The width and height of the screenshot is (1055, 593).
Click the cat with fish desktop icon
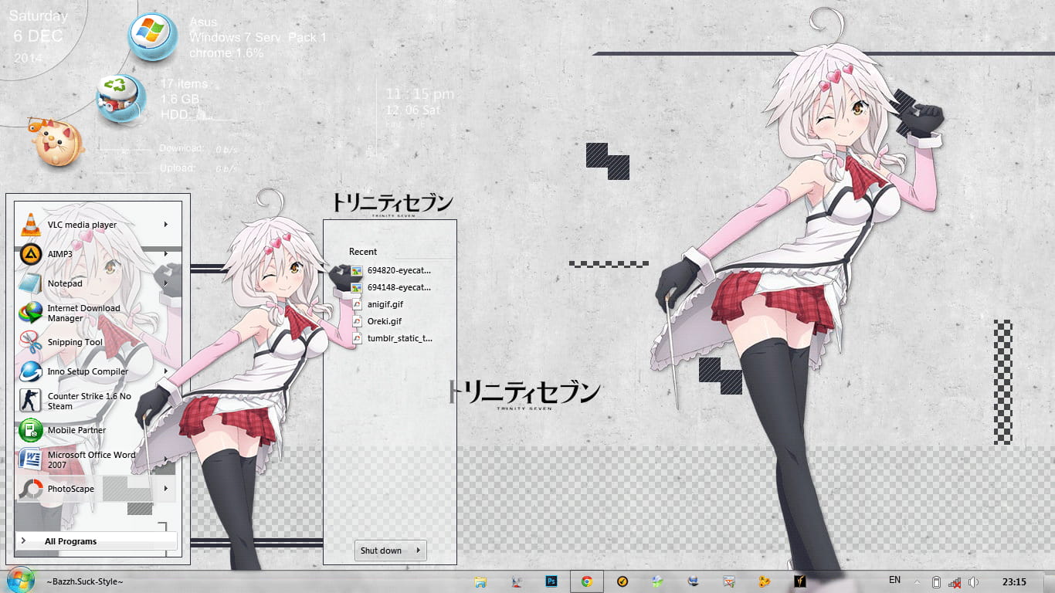pos(55,144)
